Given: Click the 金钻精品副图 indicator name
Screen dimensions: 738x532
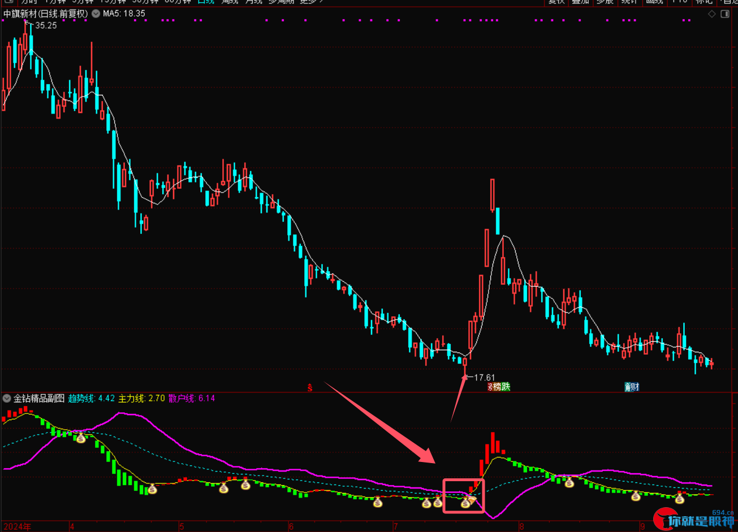Looking at the screenshot, I should point(39,398).
